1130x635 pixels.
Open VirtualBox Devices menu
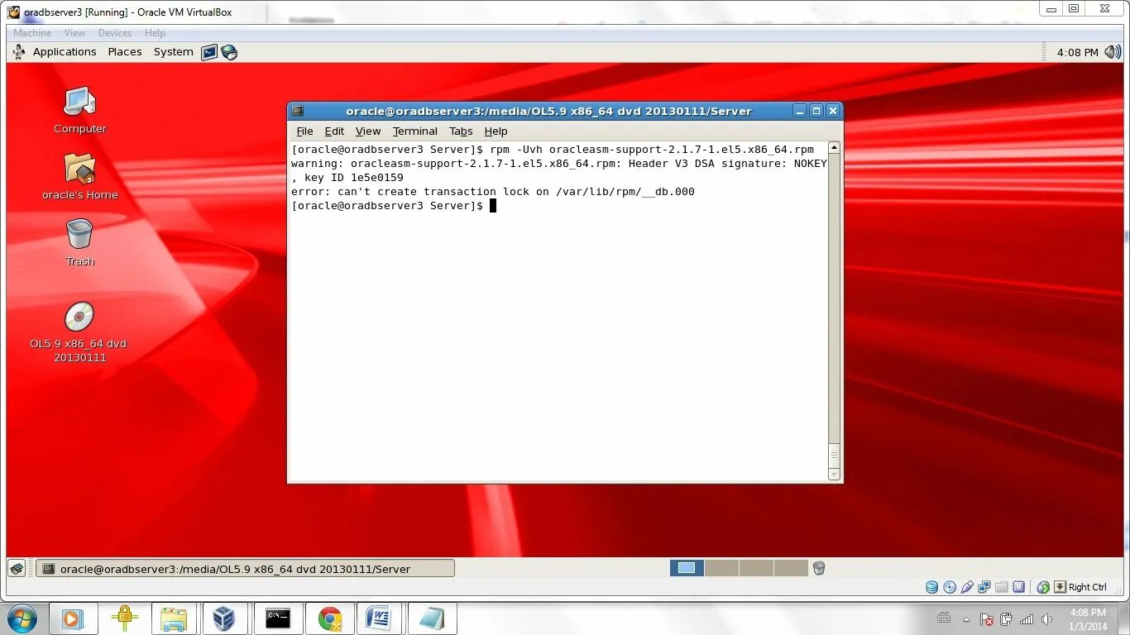tap(115, 33)
